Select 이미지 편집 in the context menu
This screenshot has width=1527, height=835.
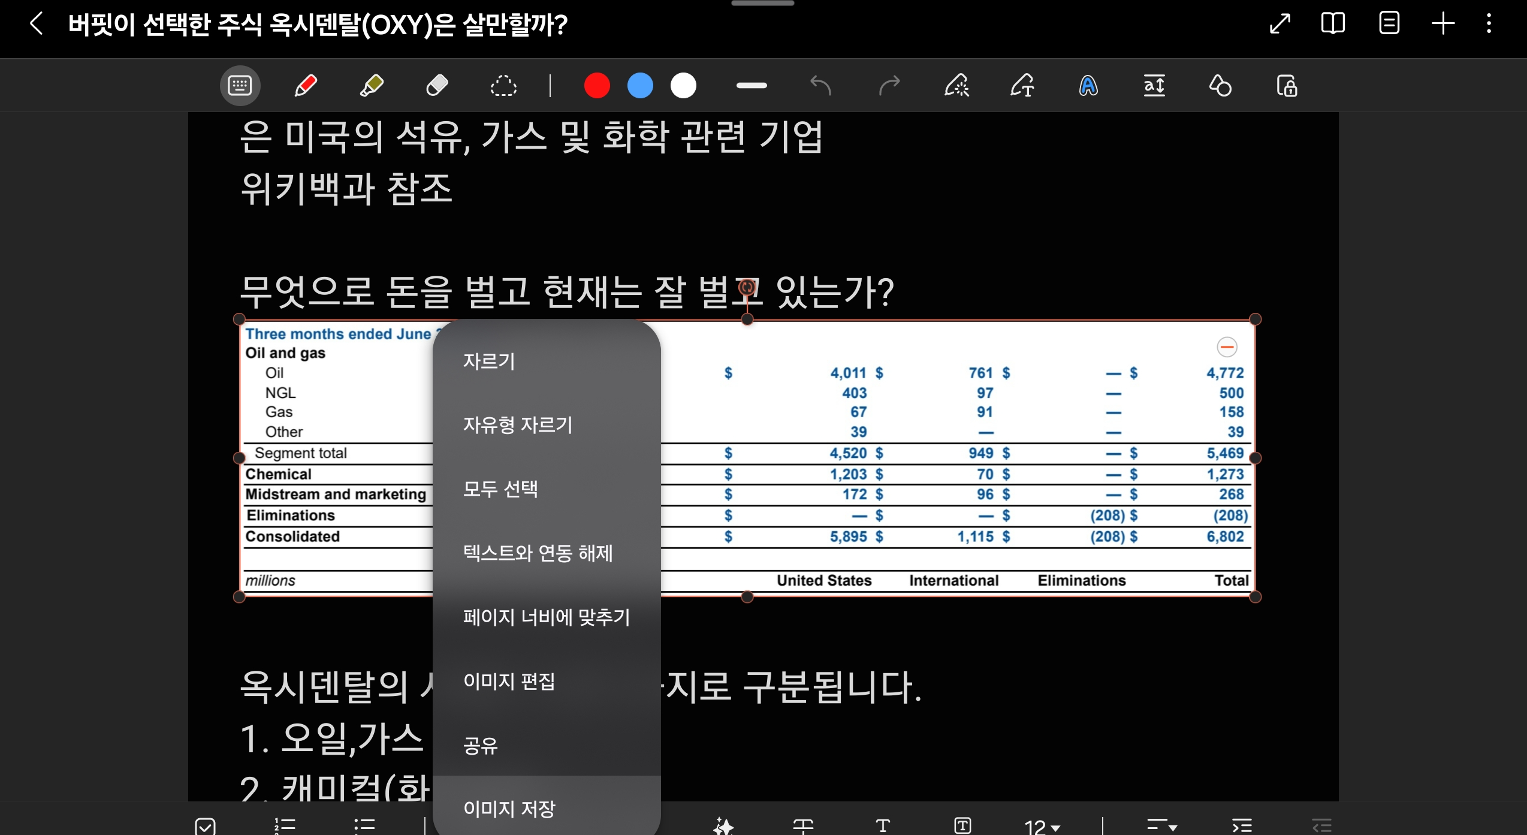click(509, 681)
